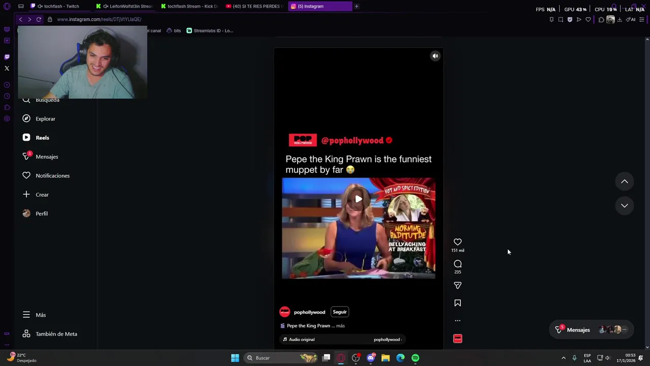The width and height of the screenshot is (650, 366).
Task: Open the extensions puzzle icon
Action: pyautogui.click(x=601, y=19)
